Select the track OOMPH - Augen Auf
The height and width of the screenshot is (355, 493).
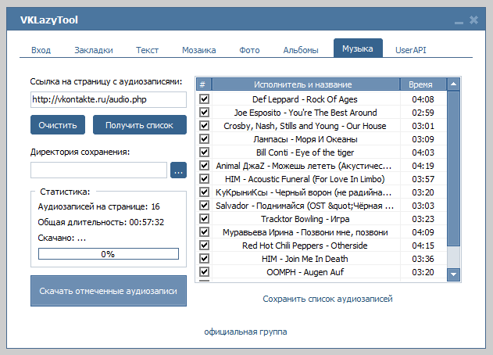[x=305, y=272]
